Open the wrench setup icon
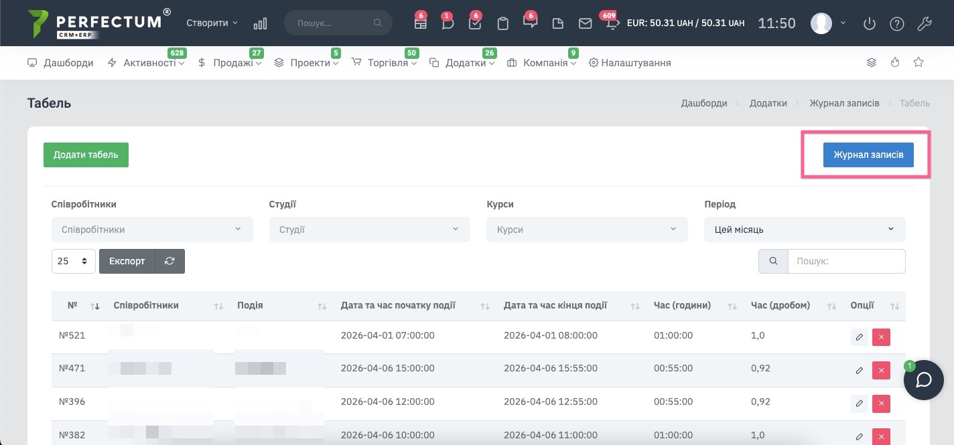This screenshot has height=445, width=954. (x=924, y=23)
